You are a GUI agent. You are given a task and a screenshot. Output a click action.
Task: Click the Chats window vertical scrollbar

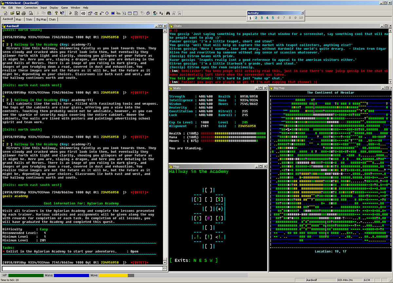pos(391,56)
